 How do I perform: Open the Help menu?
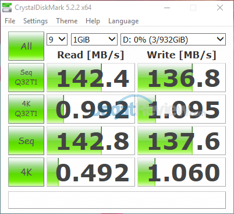pyautogui.click(x=93, y=21)
